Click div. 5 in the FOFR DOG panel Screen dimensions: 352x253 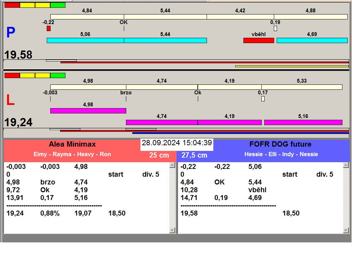[x=325, y=174]
